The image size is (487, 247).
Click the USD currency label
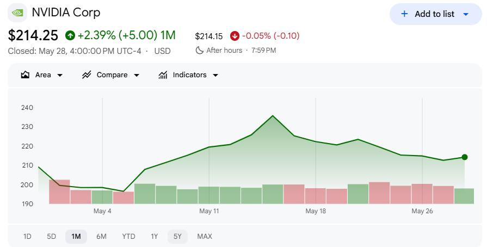pos(163,51)
